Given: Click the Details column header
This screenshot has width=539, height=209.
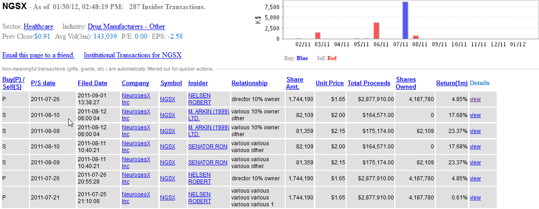Looking at the screenshot, I should point(479,83).
